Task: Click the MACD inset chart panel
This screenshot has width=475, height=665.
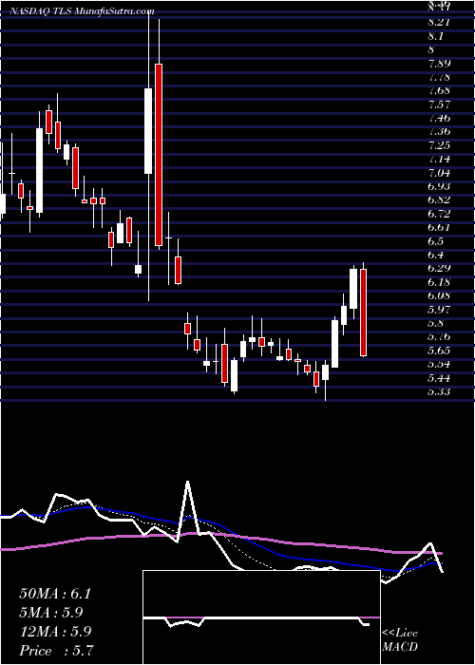Action: tap(261, 617)
